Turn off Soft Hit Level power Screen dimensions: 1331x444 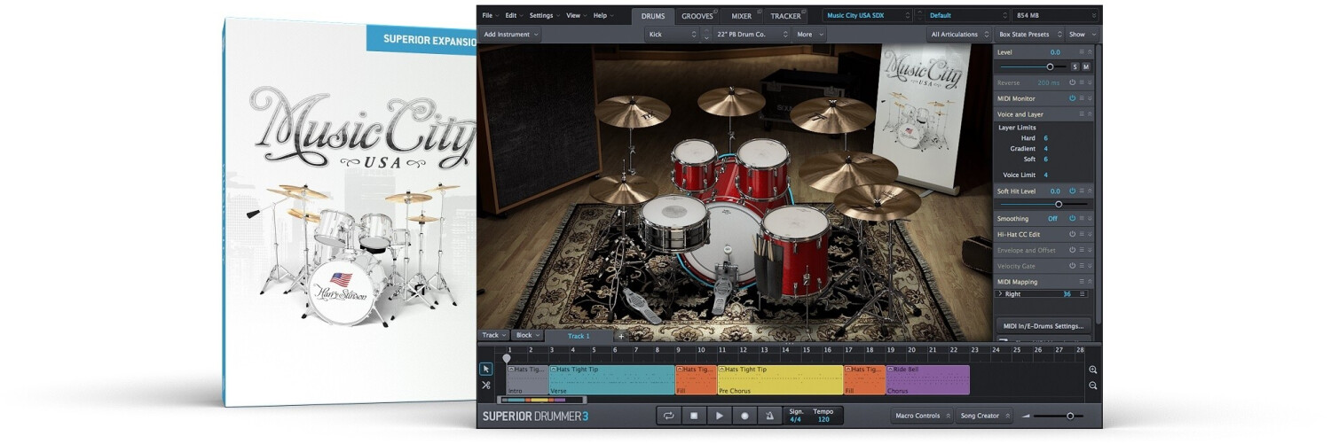(1072, 191)
